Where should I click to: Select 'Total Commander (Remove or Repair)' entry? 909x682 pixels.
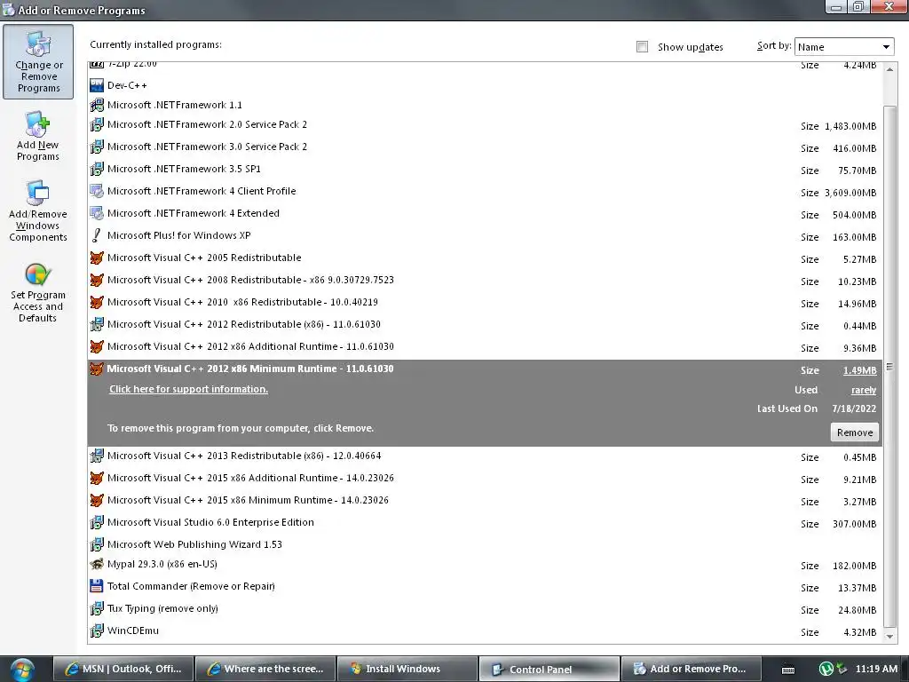[x=485, y=586]
